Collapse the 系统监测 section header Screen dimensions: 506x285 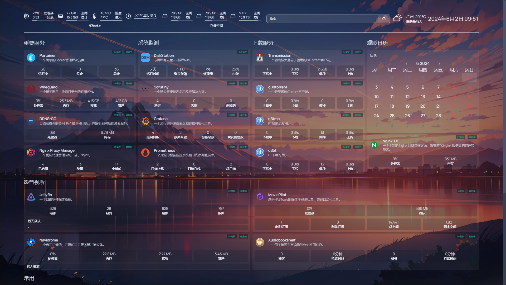point(149,43)
